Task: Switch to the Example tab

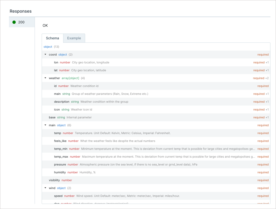Action: (74, 38)
